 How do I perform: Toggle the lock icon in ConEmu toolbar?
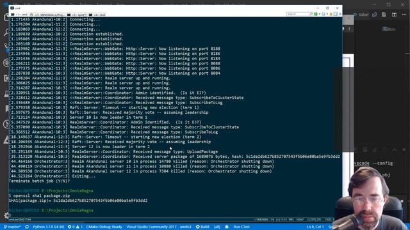[x=331, y=14]
